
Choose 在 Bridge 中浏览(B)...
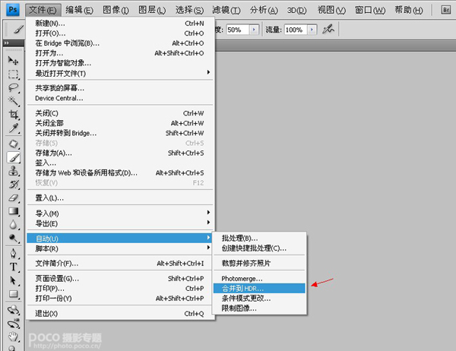tap(120, 43)
